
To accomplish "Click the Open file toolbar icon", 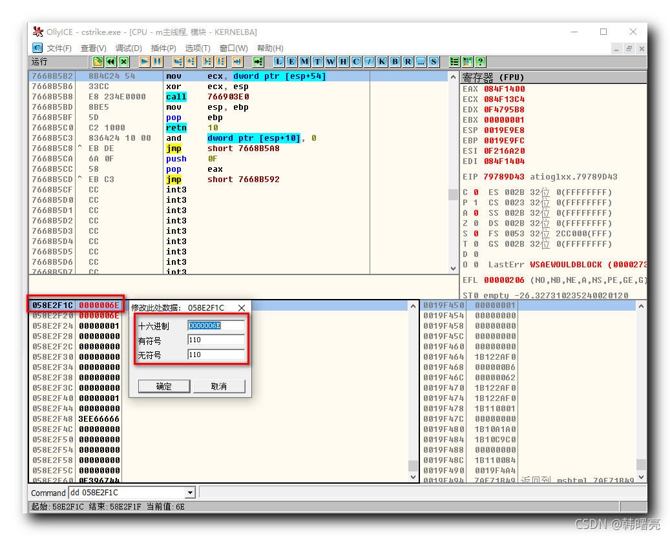I will pos(98,61).
